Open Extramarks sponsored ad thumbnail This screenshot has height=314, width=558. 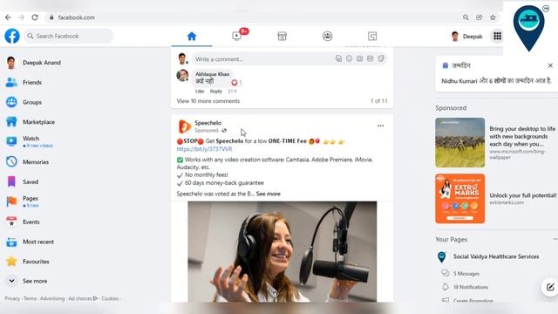[459, 199]
